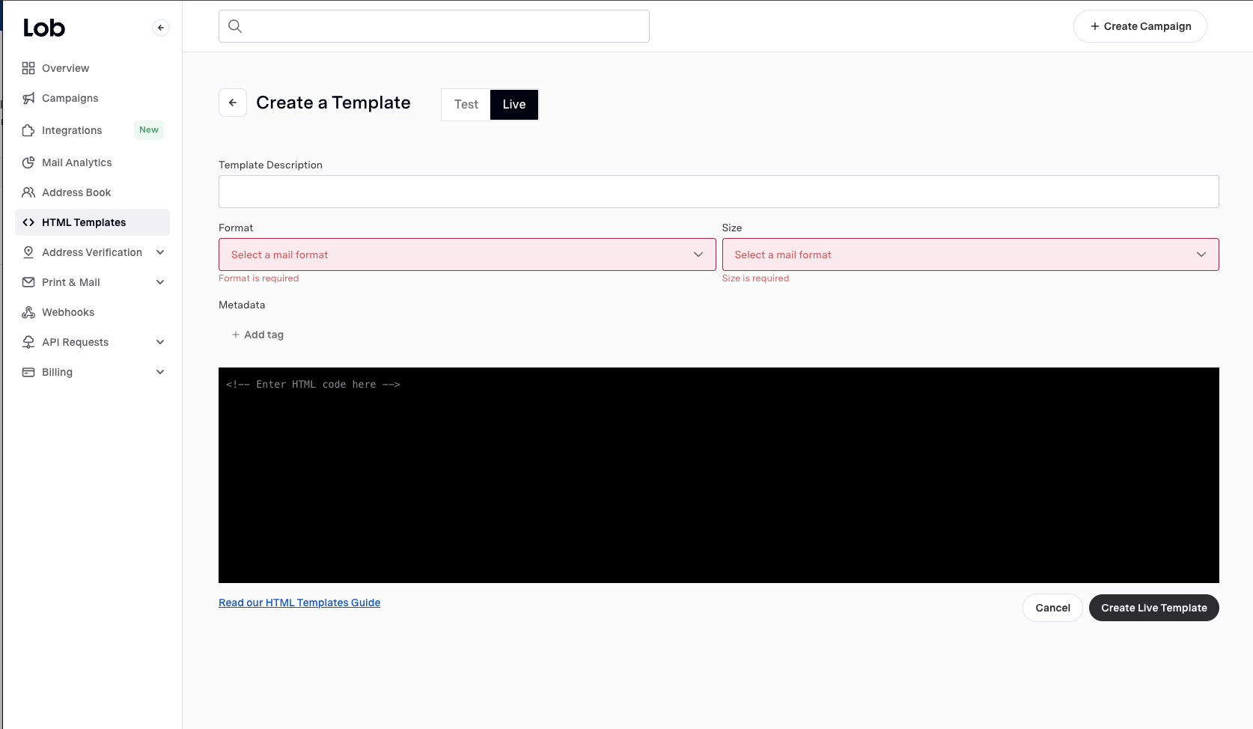Switch to Live mode
This screenshot has width=1253, height=729.
pyautogui.click(x=513, y=105)
